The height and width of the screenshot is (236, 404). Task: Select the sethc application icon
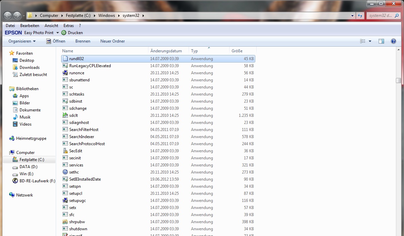[66, 172]
